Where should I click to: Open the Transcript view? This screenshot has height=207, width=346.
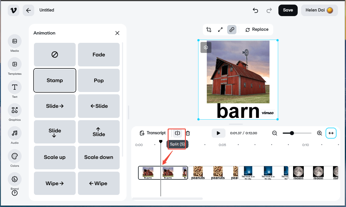coord(153,133)
